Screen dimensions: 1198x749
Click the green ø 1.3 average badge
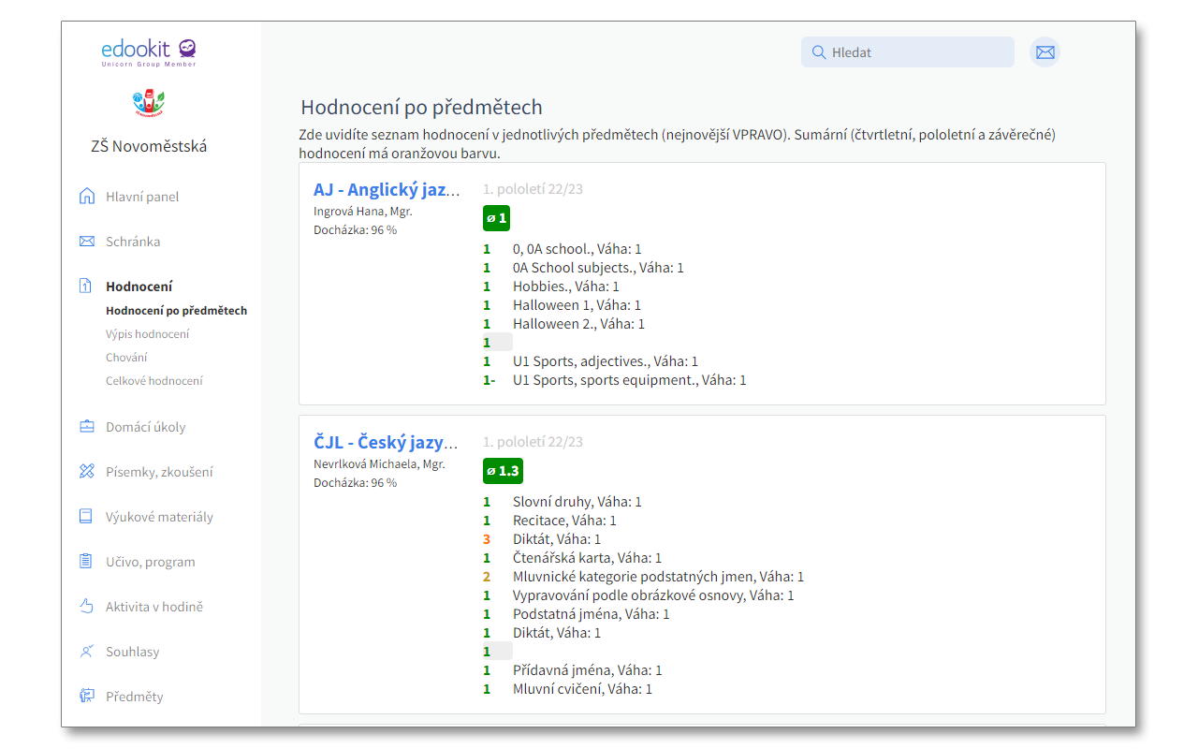pyautogui.click(x=503, y=471)
